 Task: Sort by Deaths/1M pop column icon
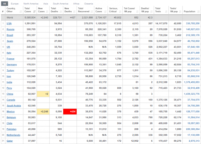[x=151, y=11]
